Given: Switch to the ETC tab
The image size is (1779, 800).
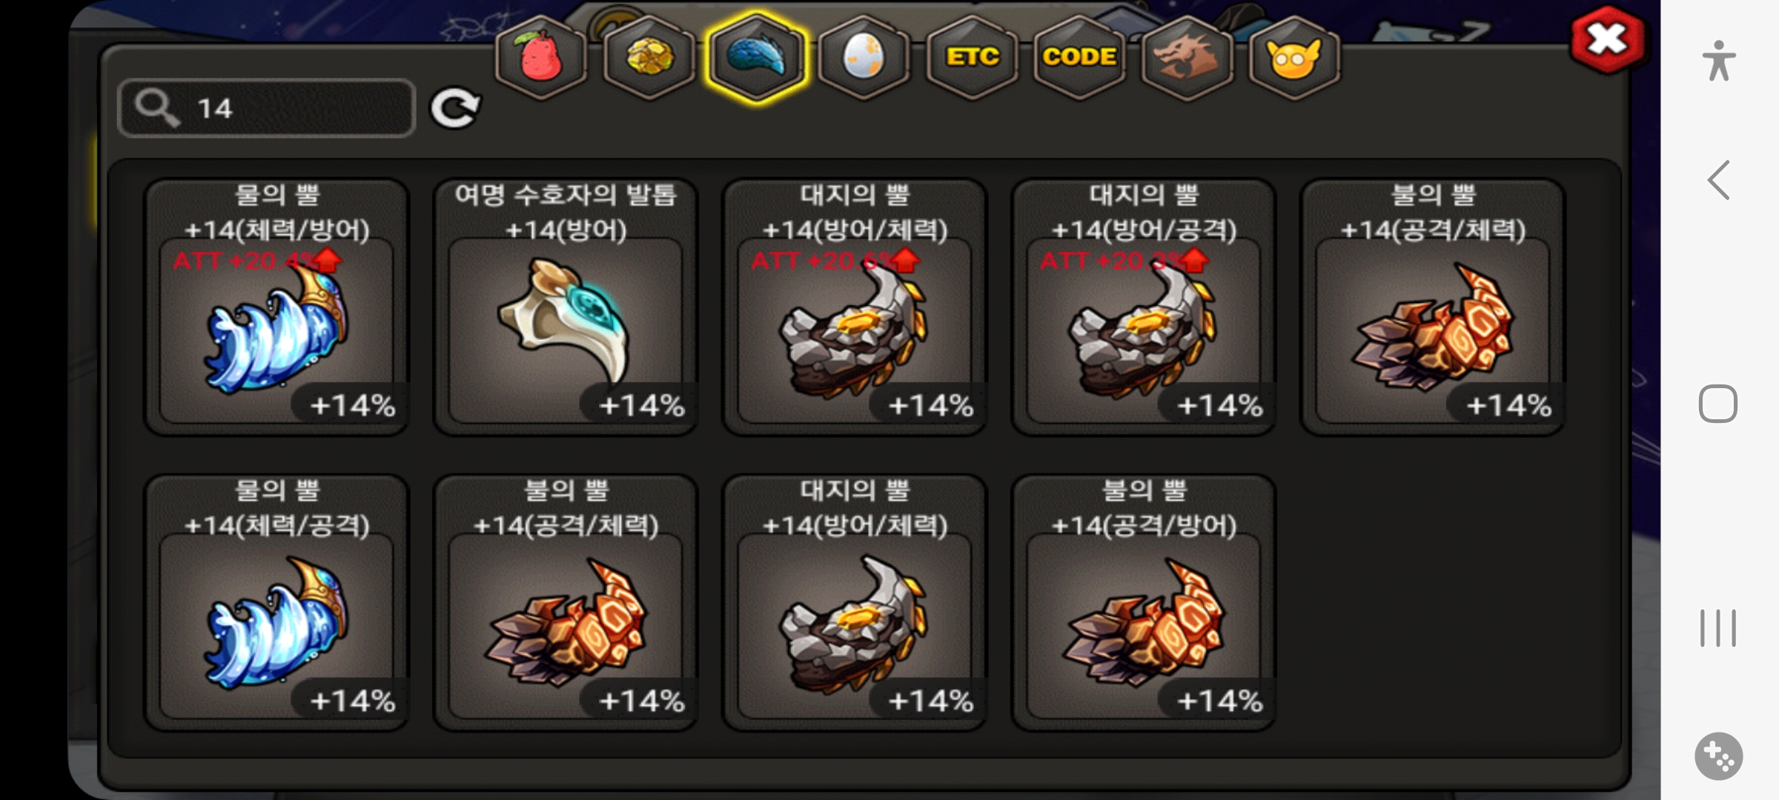Looking at the screenshot, I should point(973,58).
